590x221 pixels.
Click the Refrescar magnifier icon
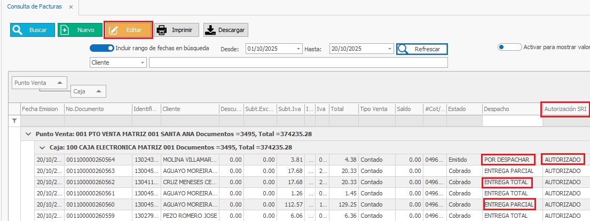[x=404, y=49]
